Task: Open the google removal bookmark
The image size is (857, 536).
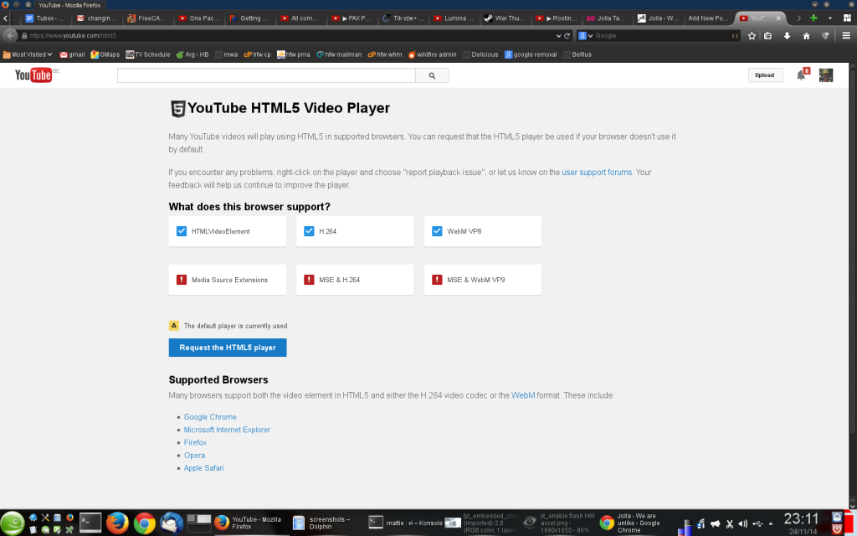Action: click(x=531, y=54)
